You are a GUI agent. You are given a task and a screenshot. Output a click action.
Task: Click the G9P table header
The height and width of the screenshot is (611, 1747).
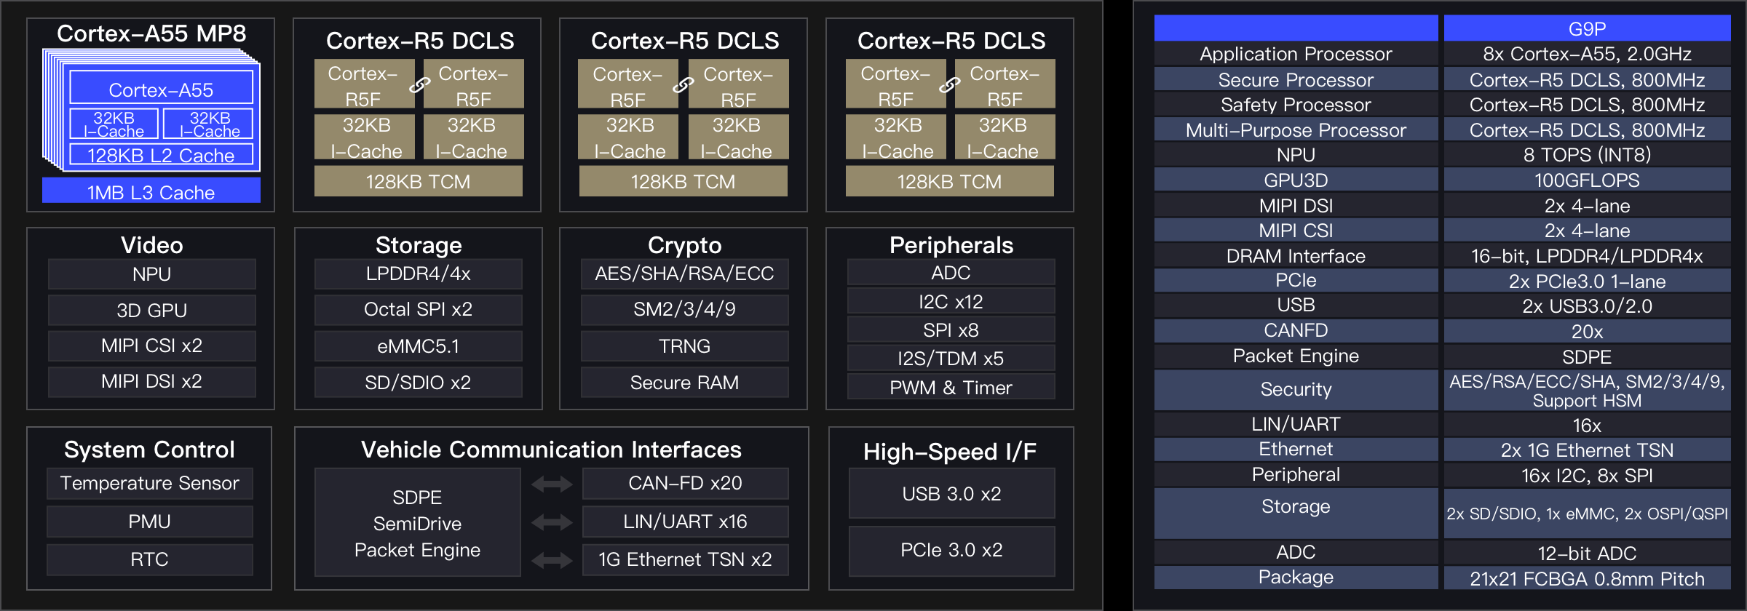point(1587,28)
